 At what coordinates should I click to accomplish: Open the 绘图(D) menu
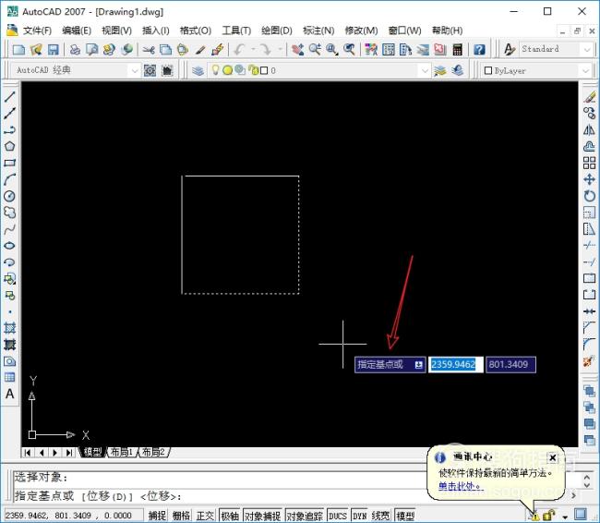pos(277,30)
